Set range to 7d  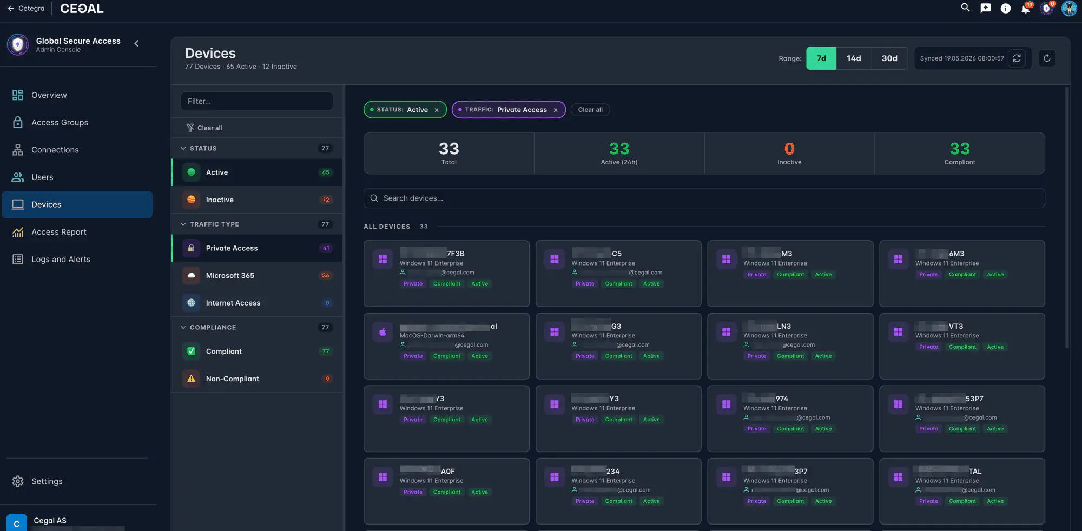click(821, 58)
